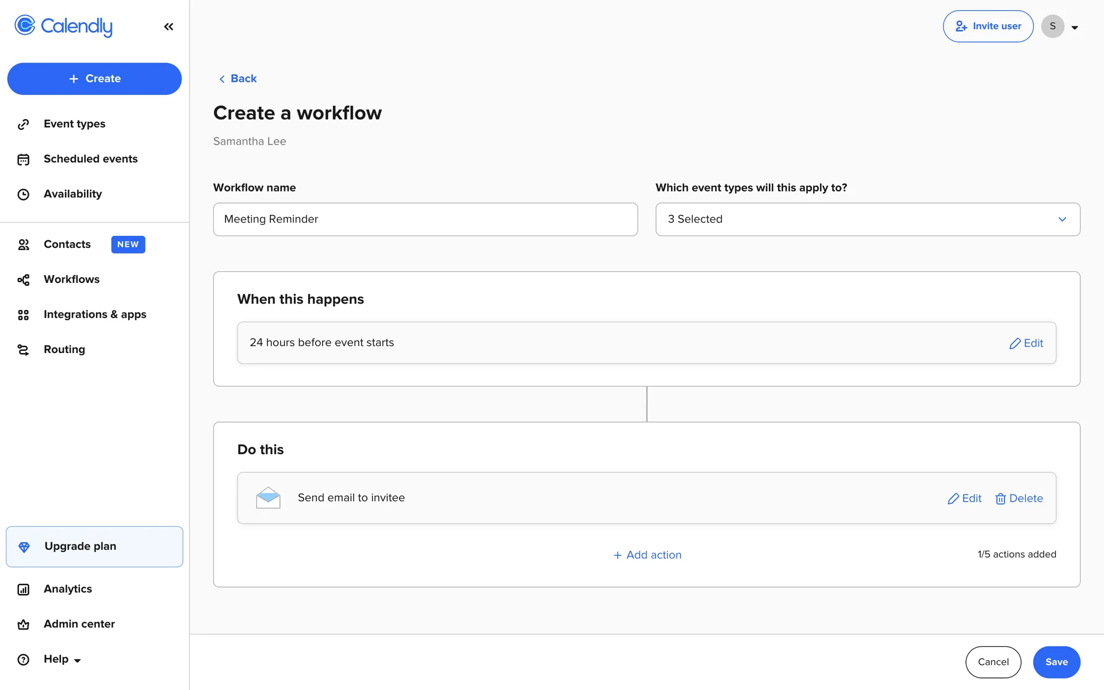Image resolution: width=1104 pixels, height=690 pixels.
Task: Open Workflows in the sidebar
Action: (x=71, y=279)
